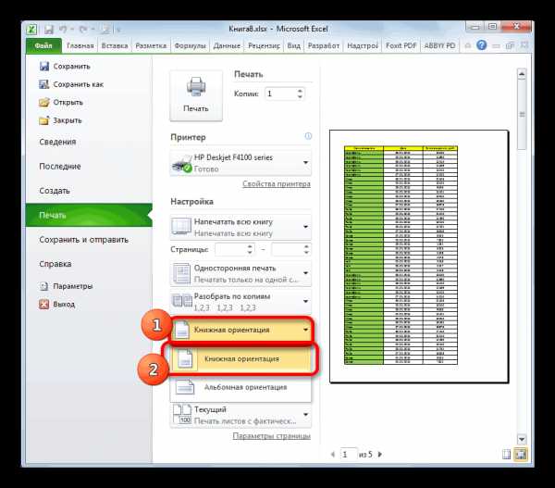The image size is (555, 488).
Task: Click the Сохранить как icon in sidebar
Action: (43, 84)
